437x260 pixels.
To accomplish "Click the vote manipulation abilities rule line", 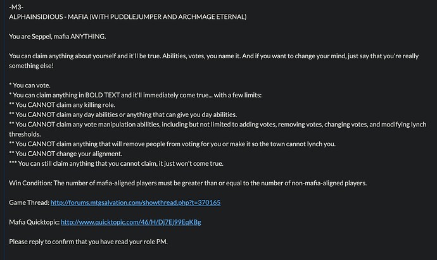I will [218, 125].
